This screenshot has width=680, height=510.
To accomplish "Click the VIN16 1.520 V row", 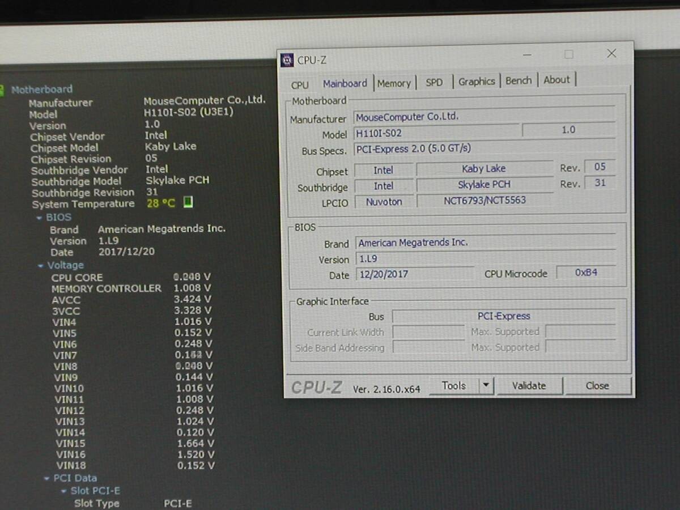I will (135, 454).
